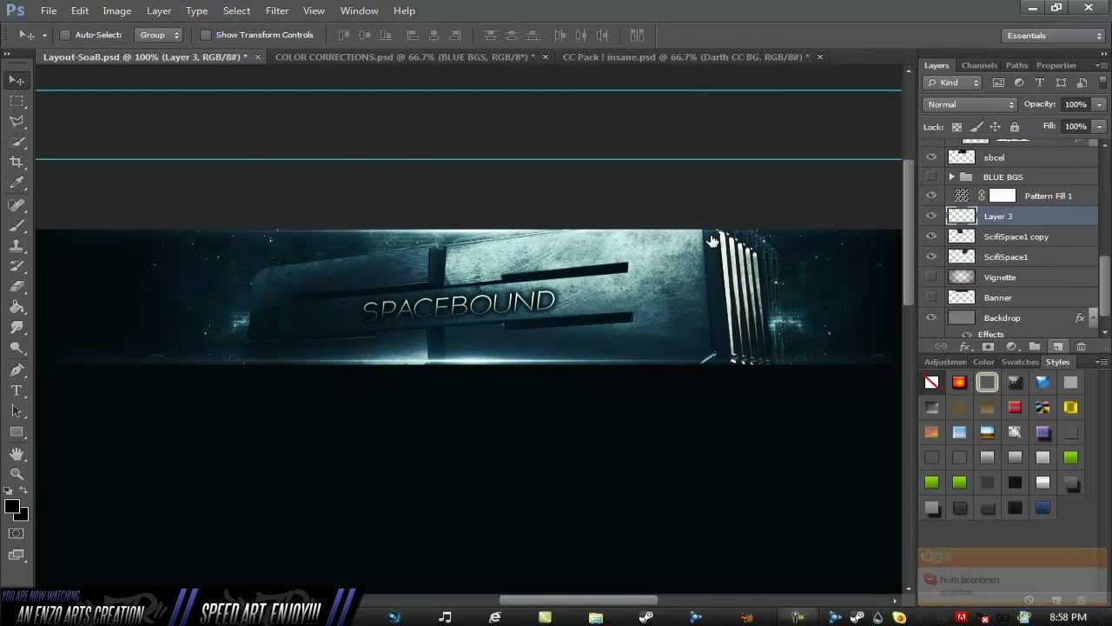Screen dimensions: 1112x626
Task: Collapse the Backdrop layer effects list
Action: coord(1092,318)
